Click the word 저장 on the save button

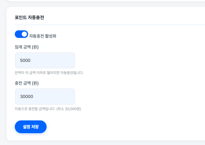pos(35,127)
